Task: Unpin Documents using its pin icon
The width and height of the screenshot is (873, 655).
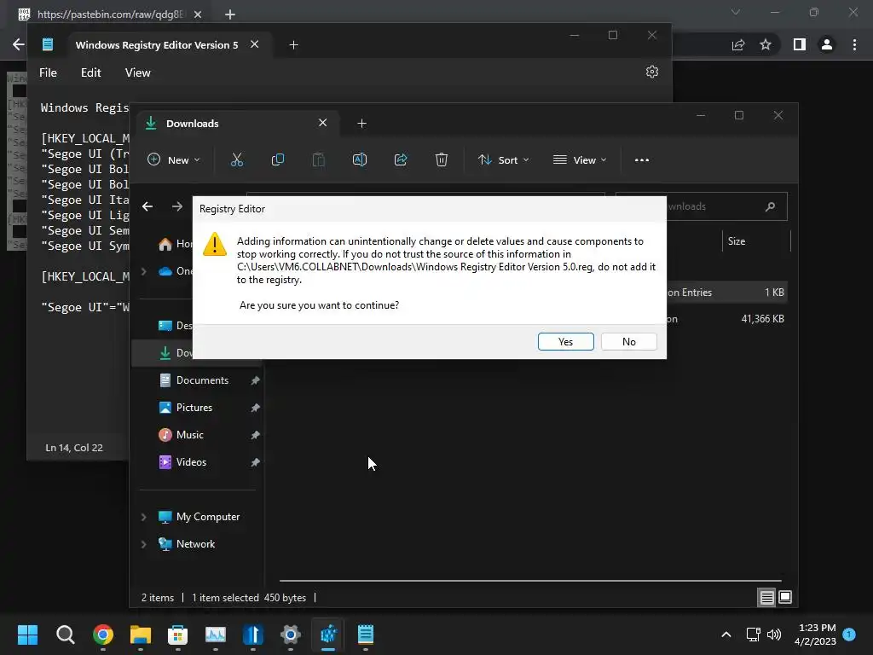Action: click(x=255, y=380)
